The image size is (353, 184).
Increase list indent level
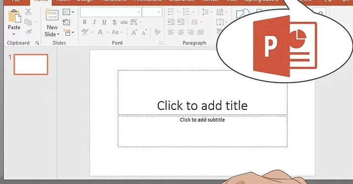pyautogui.click(x=181, y=22)
